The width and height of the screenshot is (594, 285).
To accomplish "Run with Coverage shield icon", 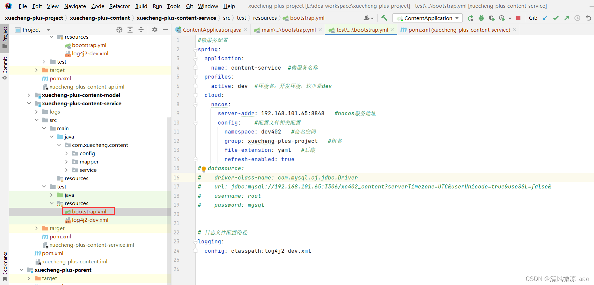I will pyautogui.click(x=492, y=18).
